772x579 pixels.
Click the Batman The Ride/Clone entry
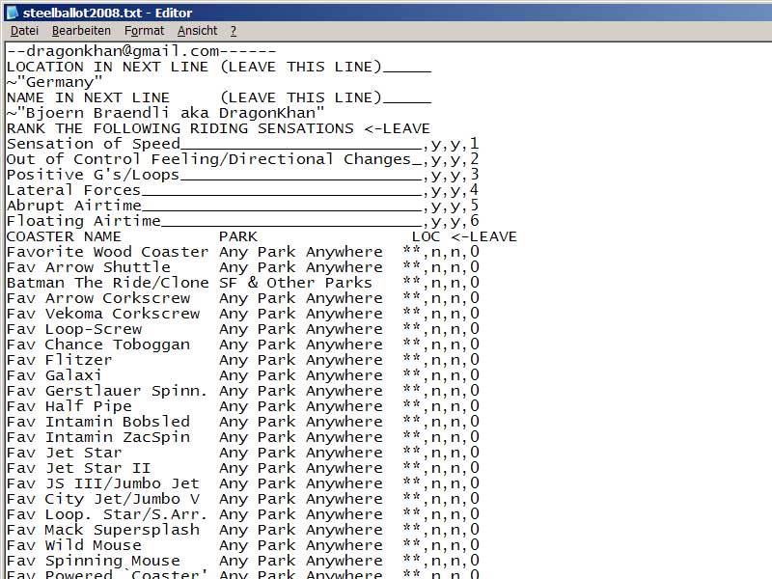coord(107,283)
